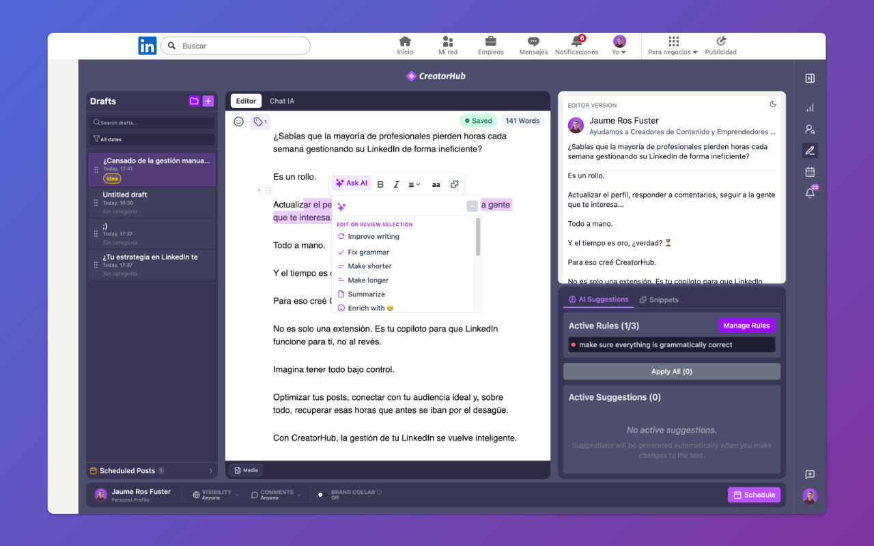Create a new draft with the plus icon
874x546 pixels.
[x=208, y=100]
